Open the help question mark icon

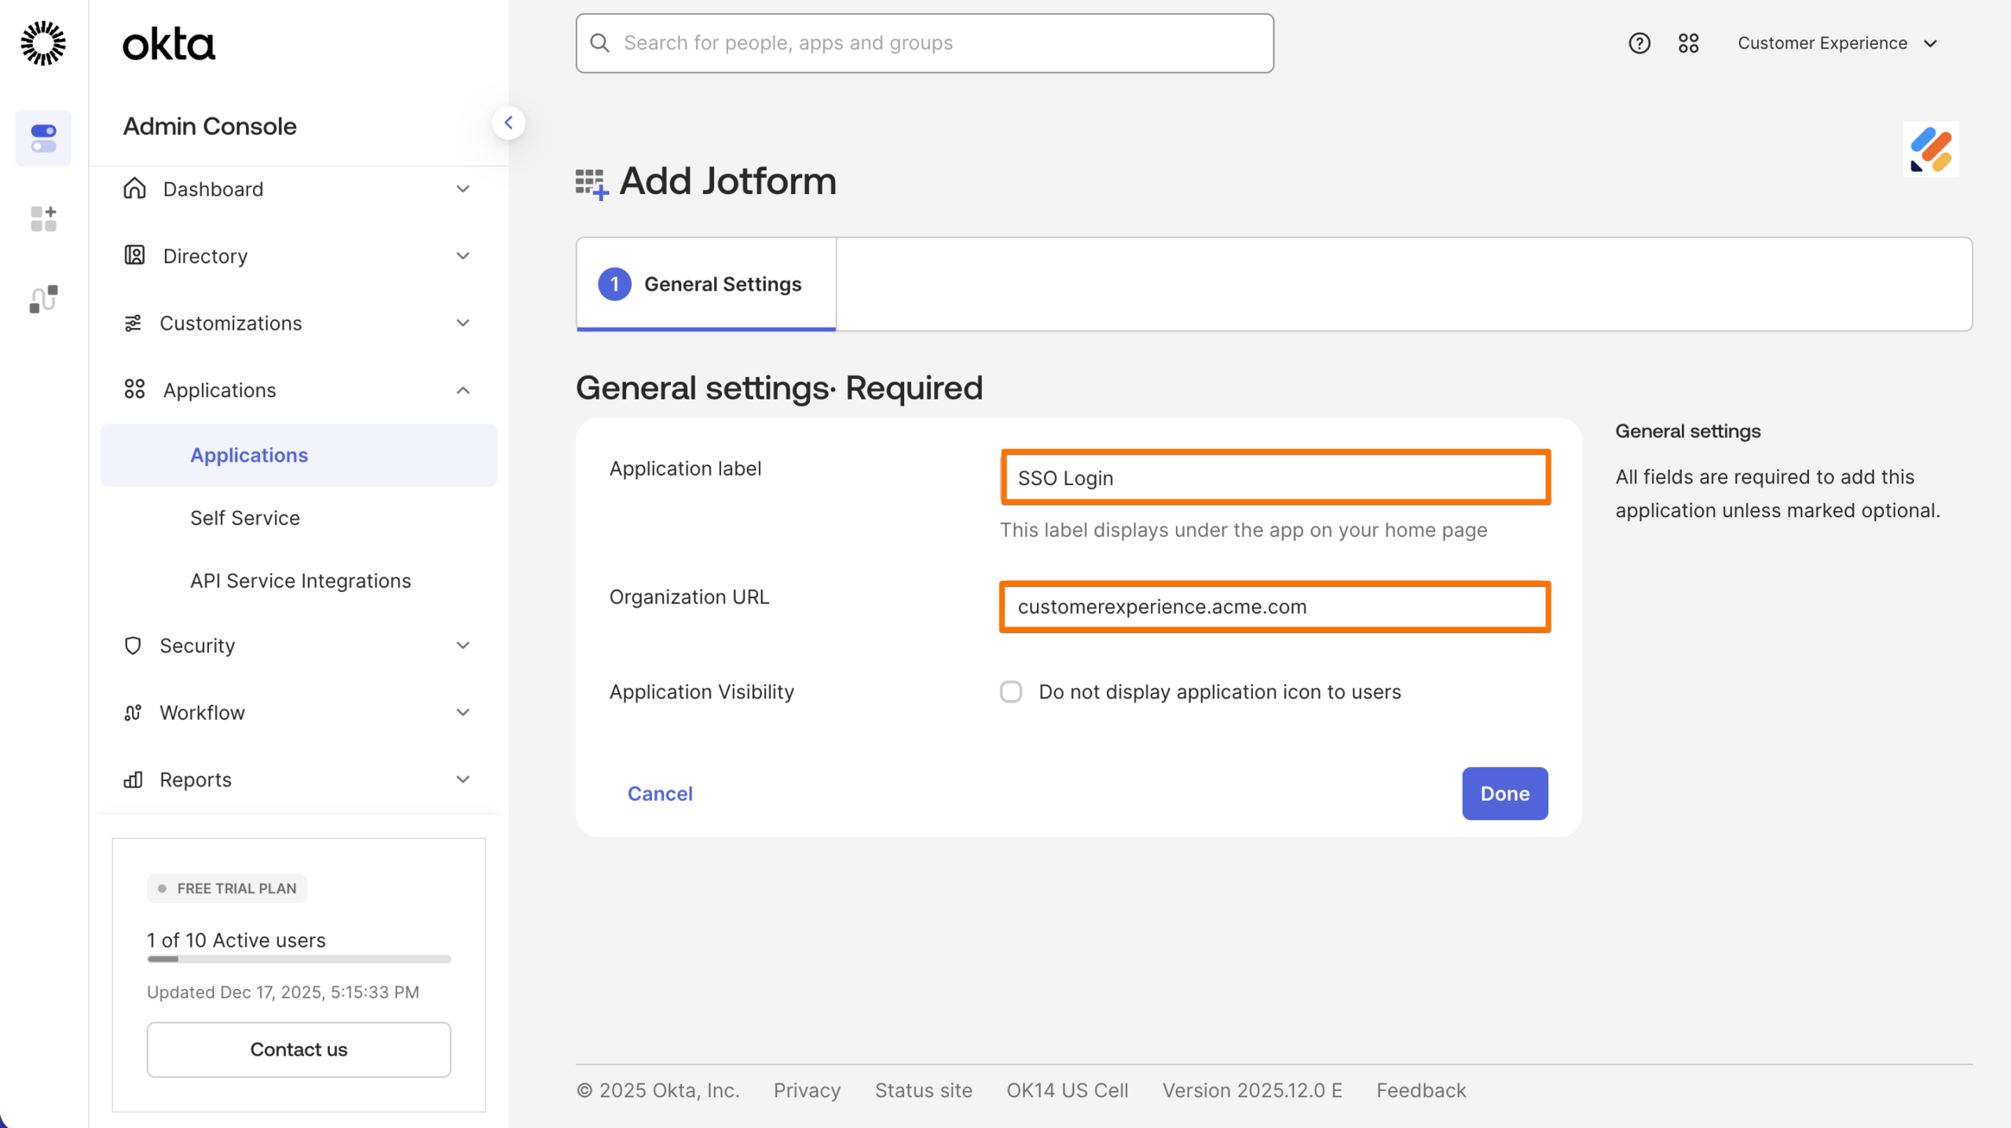(1639, 43)
